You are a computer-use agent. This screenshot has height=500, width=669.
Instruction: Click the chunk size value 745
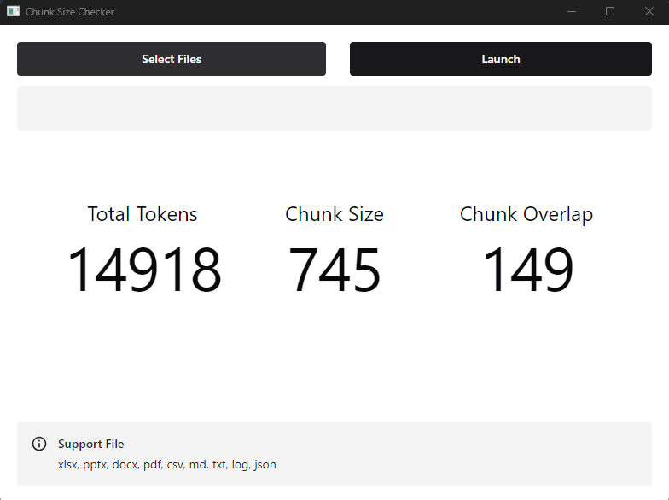click(x=334, y=270)
